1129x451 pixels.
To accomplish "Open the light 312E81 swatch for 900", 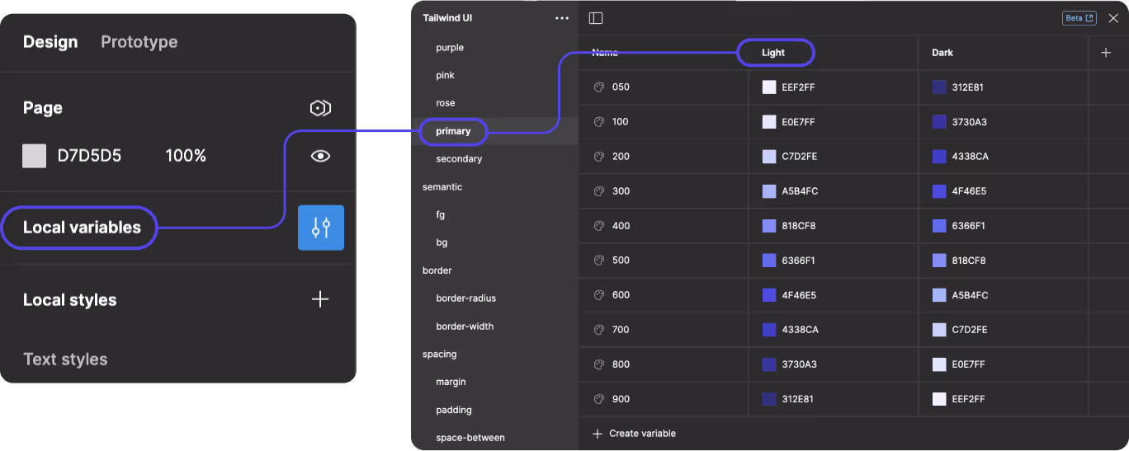I will [769, 399].
